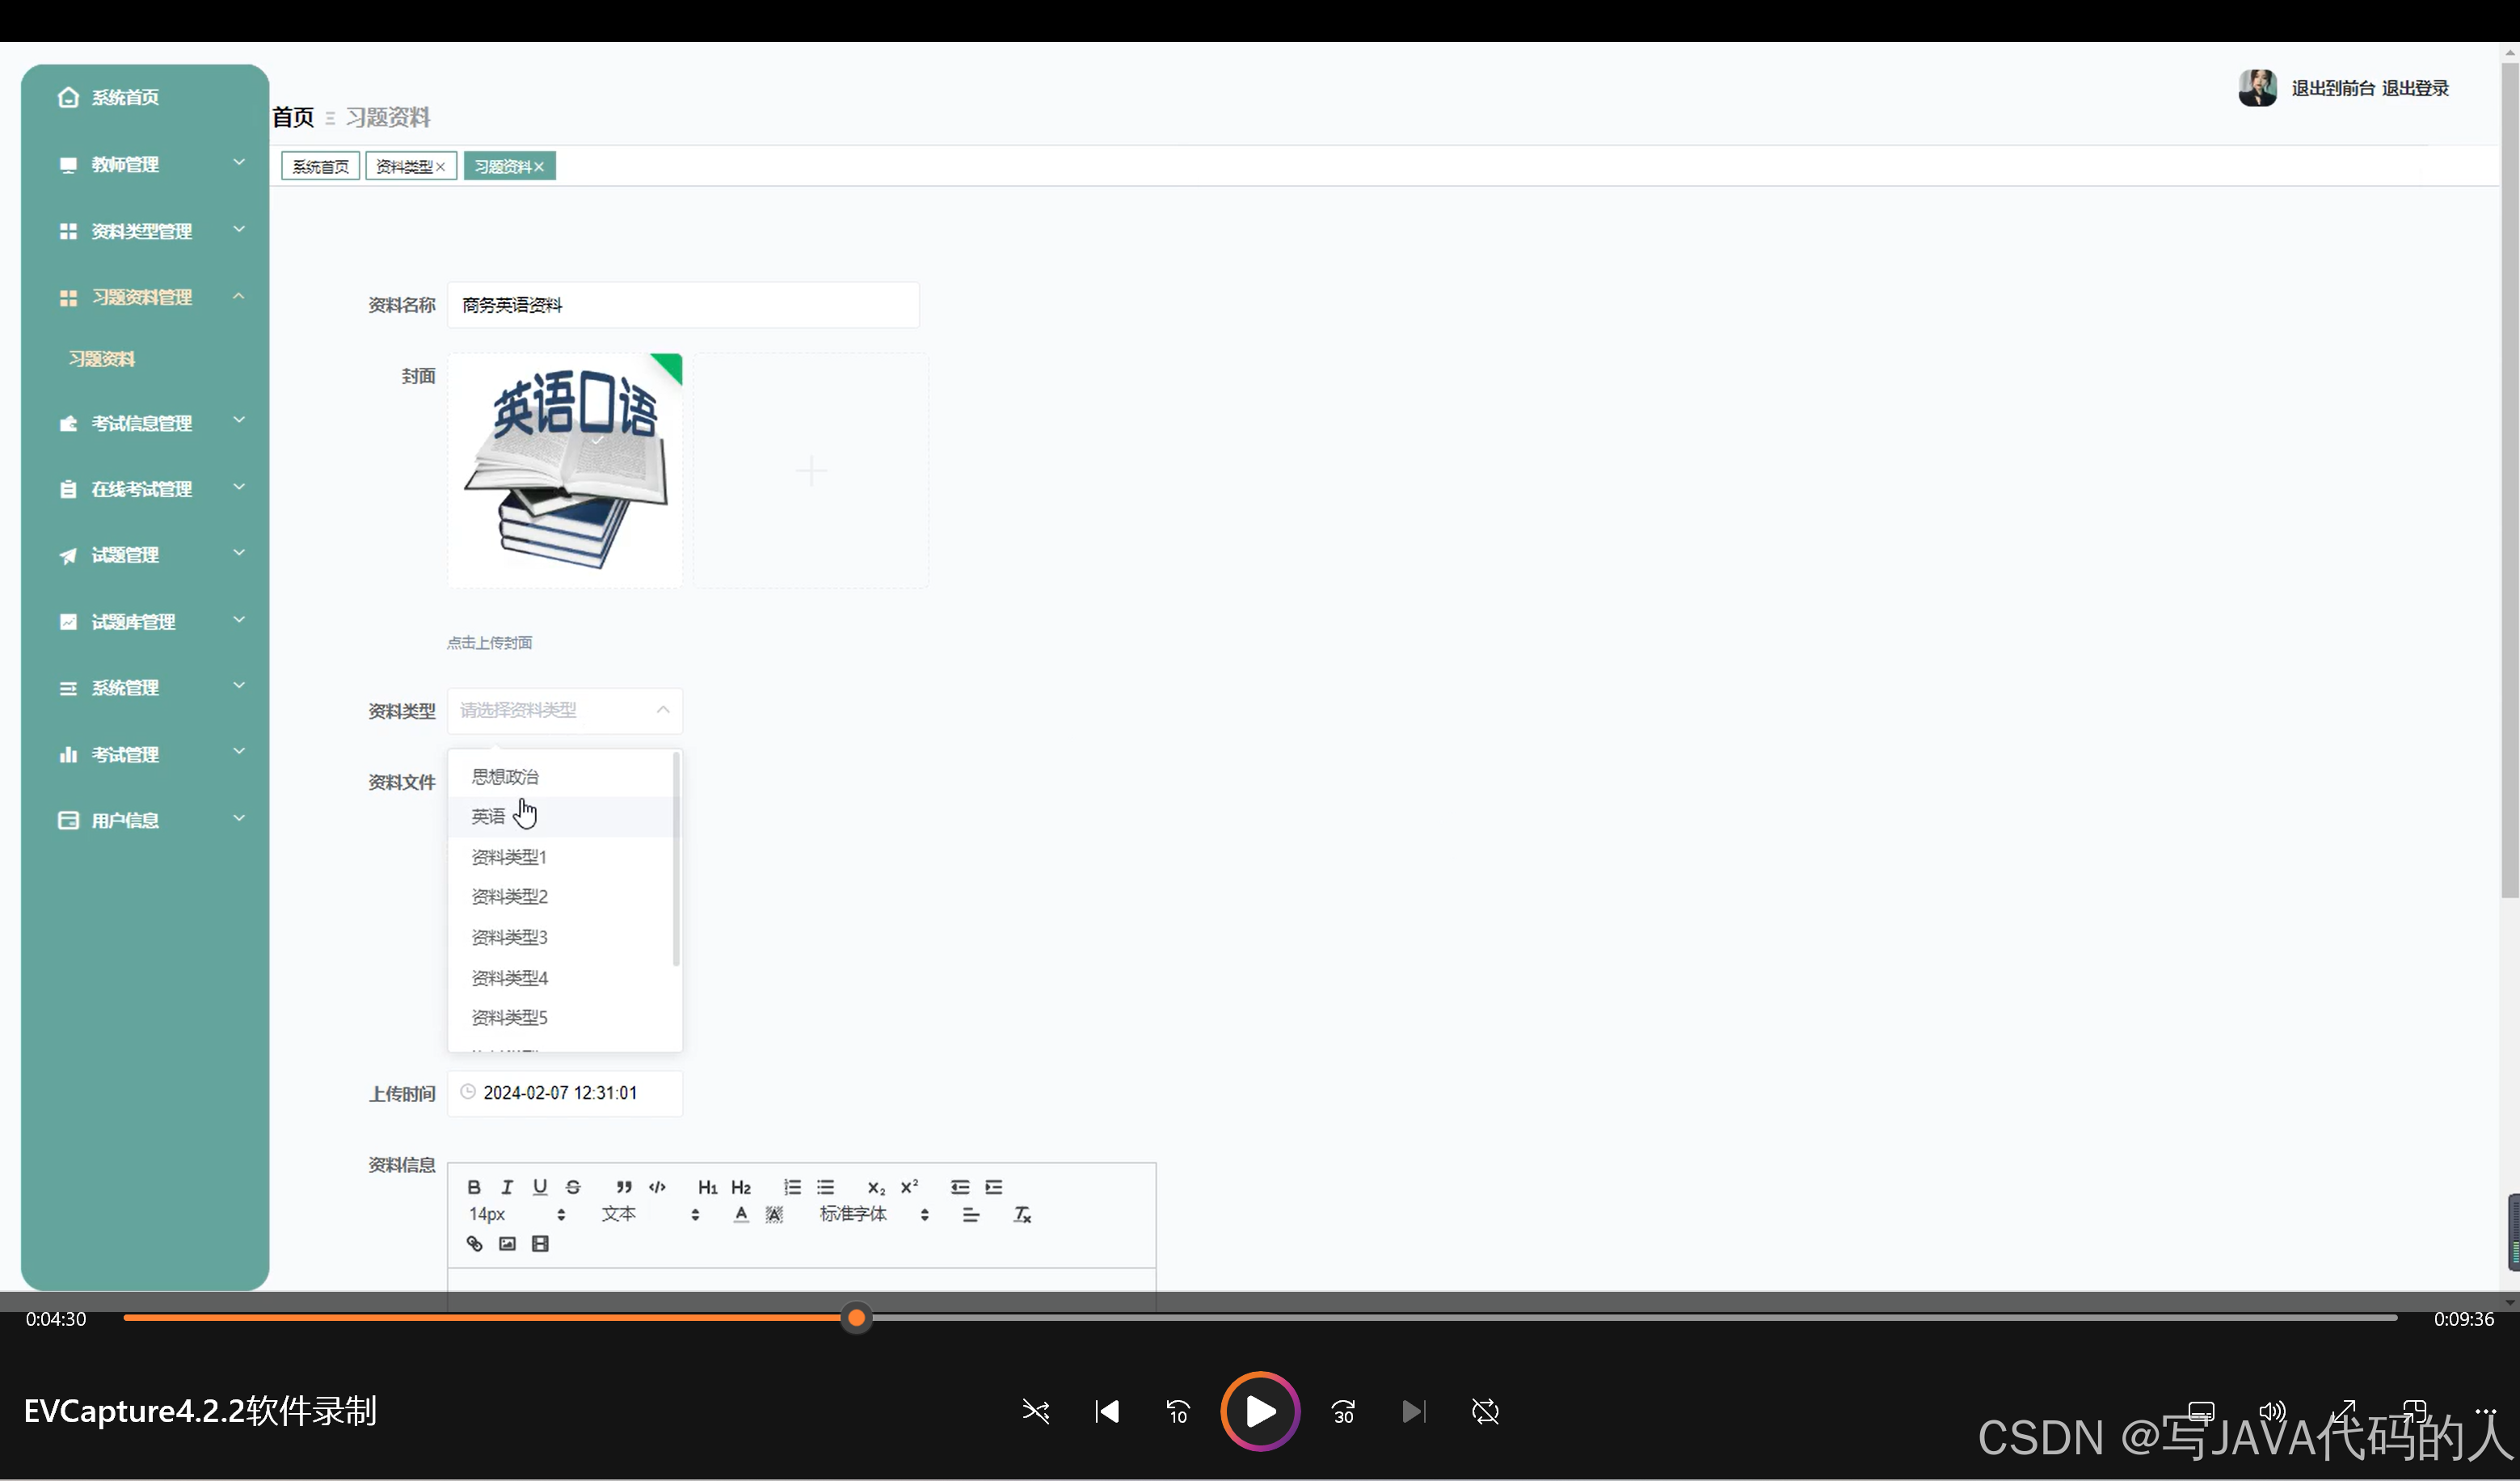
Task: Expand the 试题库管理 sidebar menu
Action: coord(145,622)
